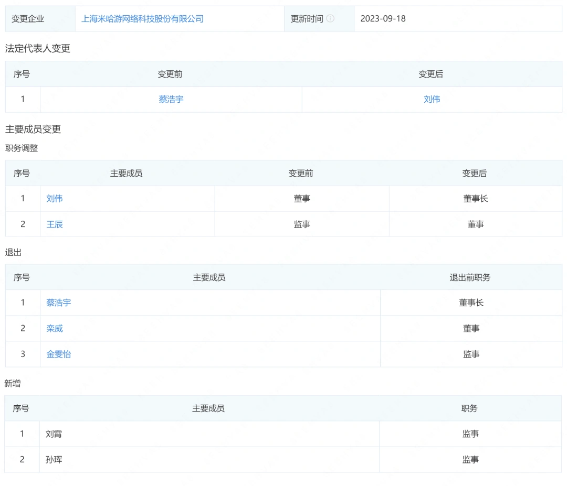This screenshot has height=486, width=567.
Task: Open 蔡浩宇 link in 退出 table
Action: click(x=59, y=303)
